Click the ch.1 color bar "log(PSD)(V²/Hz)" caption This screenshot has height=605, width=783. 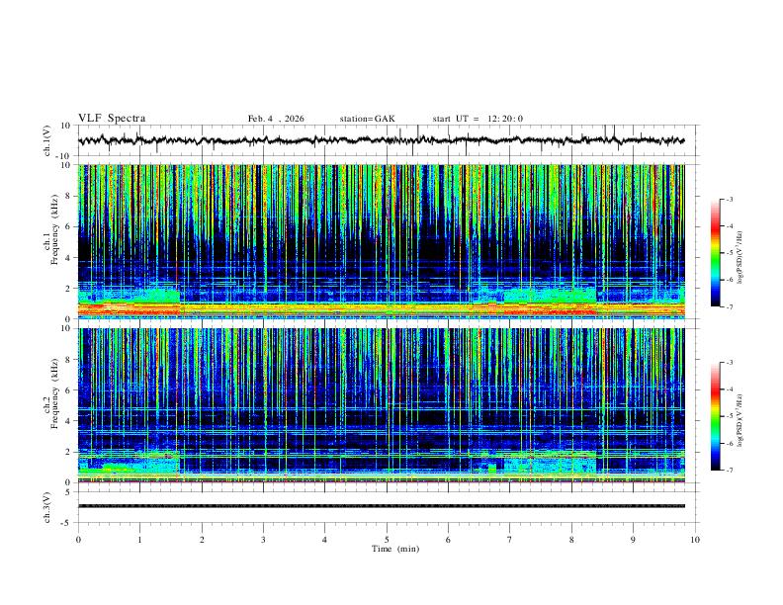click(740, 257)
